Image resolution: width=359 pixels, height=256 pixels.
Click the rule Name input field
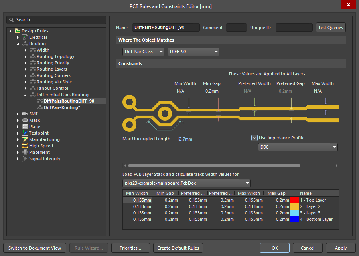coord(166,27)
